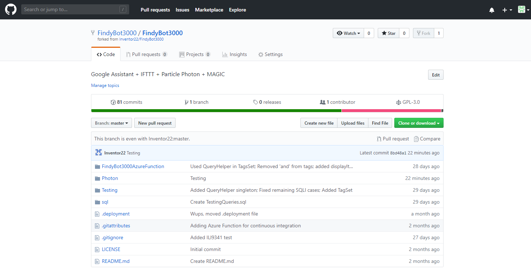Open the 81 commits history link
531x269 pixels.
[x=126, y=102]
